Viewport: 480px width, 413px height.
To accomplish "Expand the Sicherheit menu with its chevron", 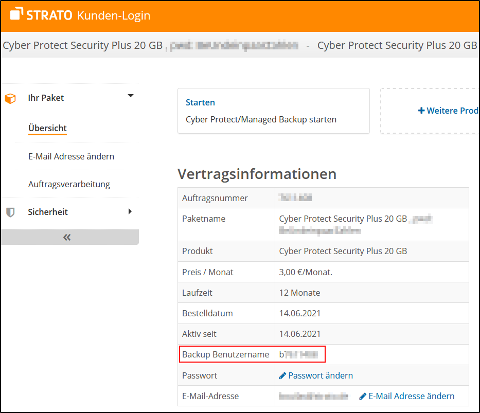I will [131, 211].
